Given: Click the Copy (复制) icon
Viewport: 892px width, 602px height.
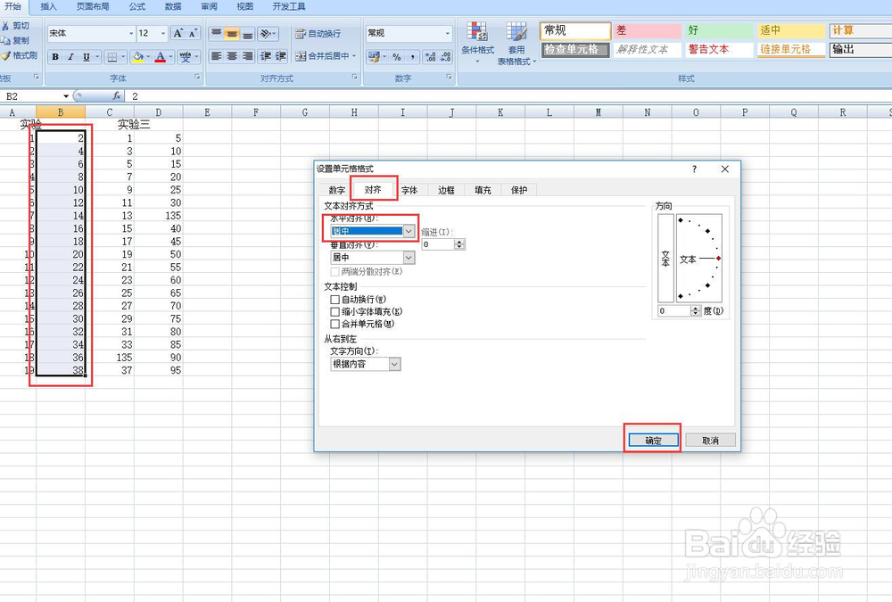Looking at the screenshot, I should pos(5,40).
